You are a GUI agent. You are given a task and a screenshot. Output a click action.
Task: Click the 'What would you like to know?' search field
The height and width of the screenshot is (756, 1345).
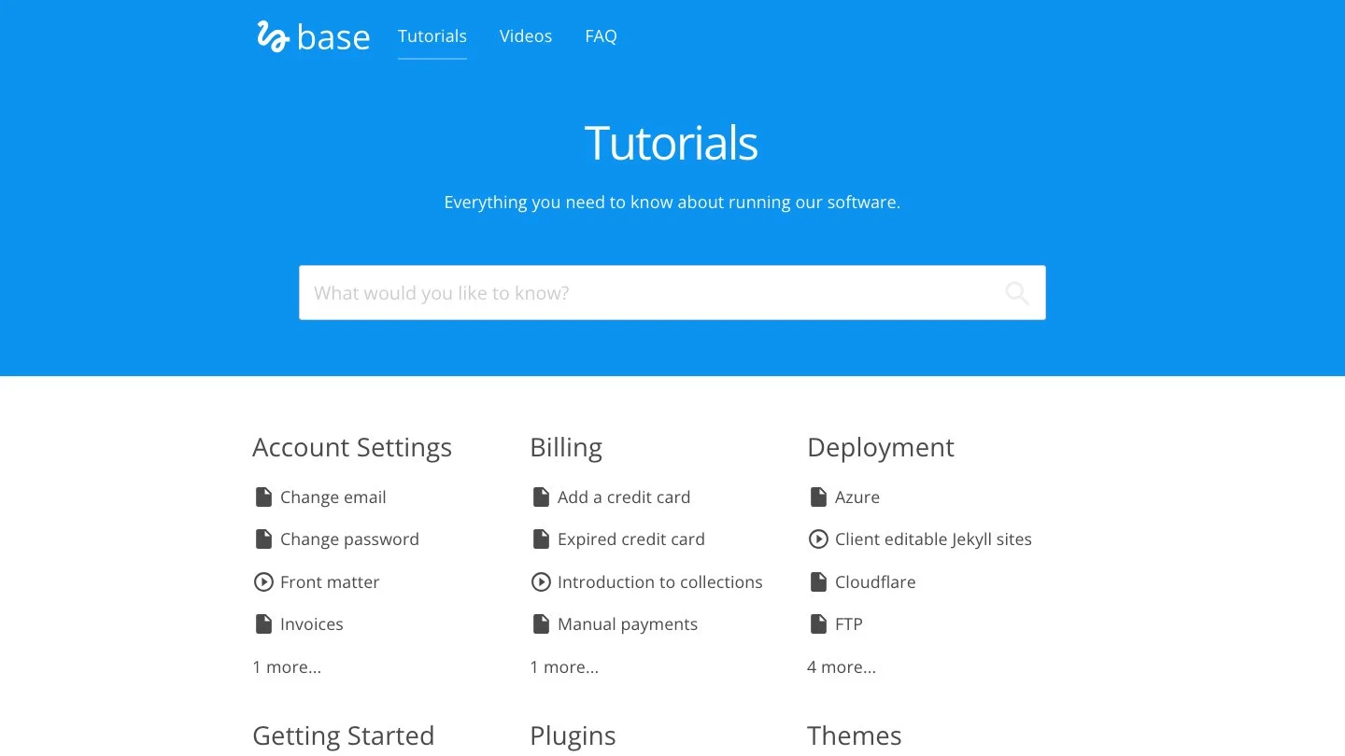672,293
